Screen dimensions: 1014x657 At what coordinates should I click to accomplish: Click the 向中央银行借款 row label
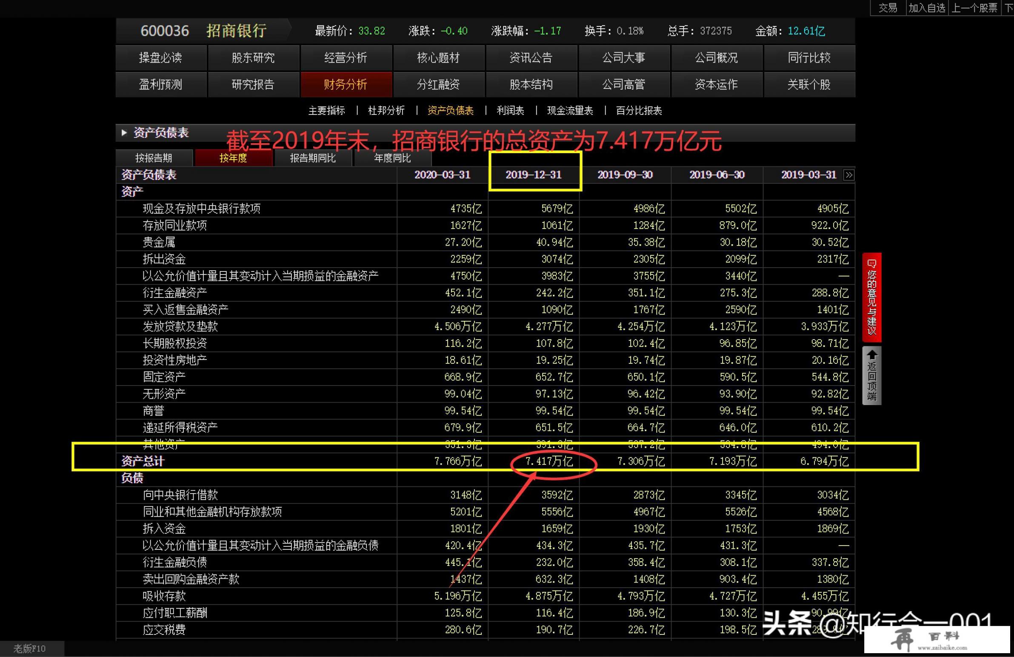(180, 495)
